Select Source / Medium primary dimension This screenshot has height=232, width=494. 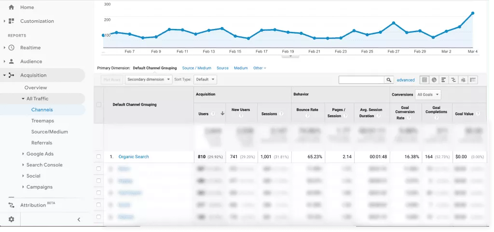click(x=197, y=68)
